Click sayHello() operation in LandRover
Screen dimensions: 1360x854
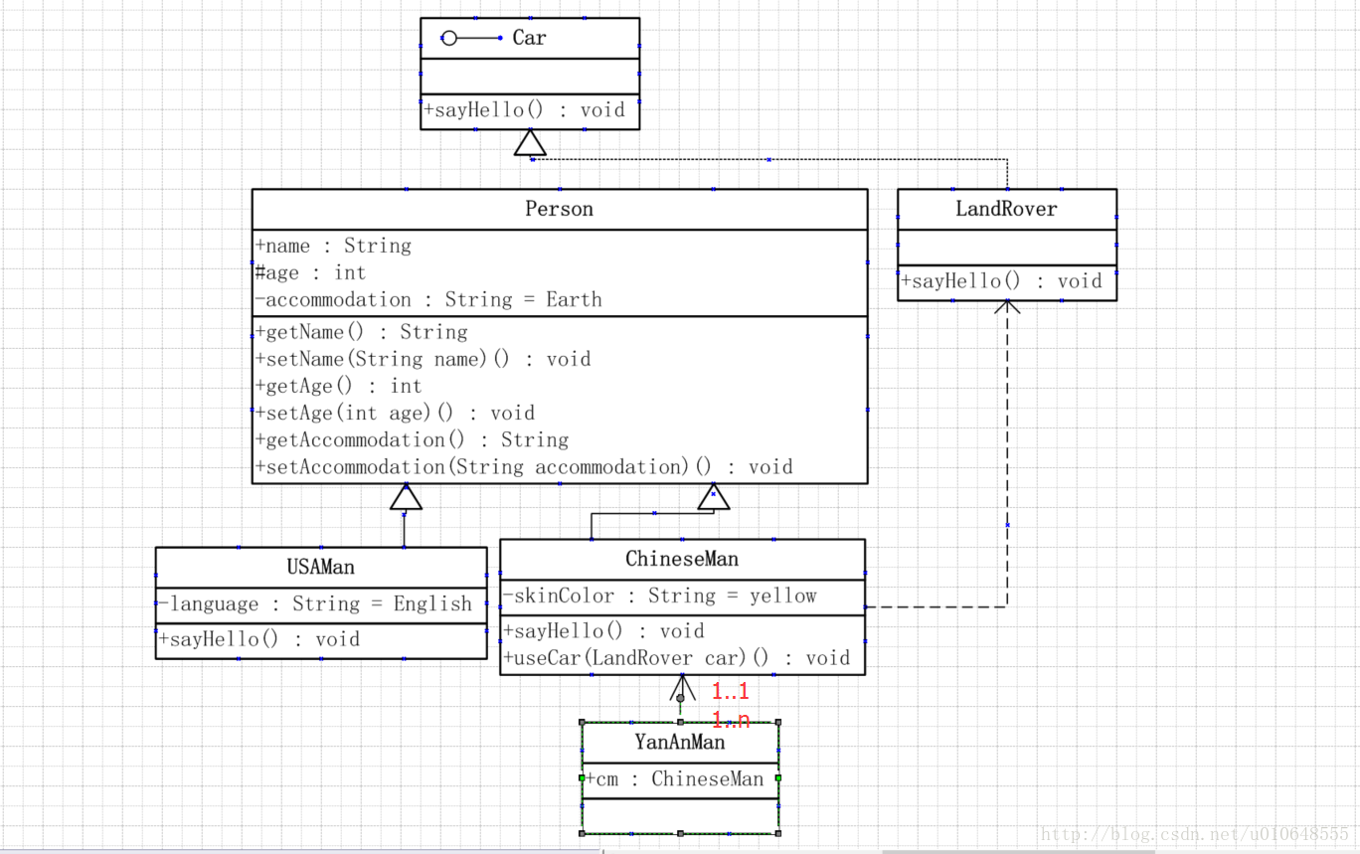click(x=1002, y=281)
